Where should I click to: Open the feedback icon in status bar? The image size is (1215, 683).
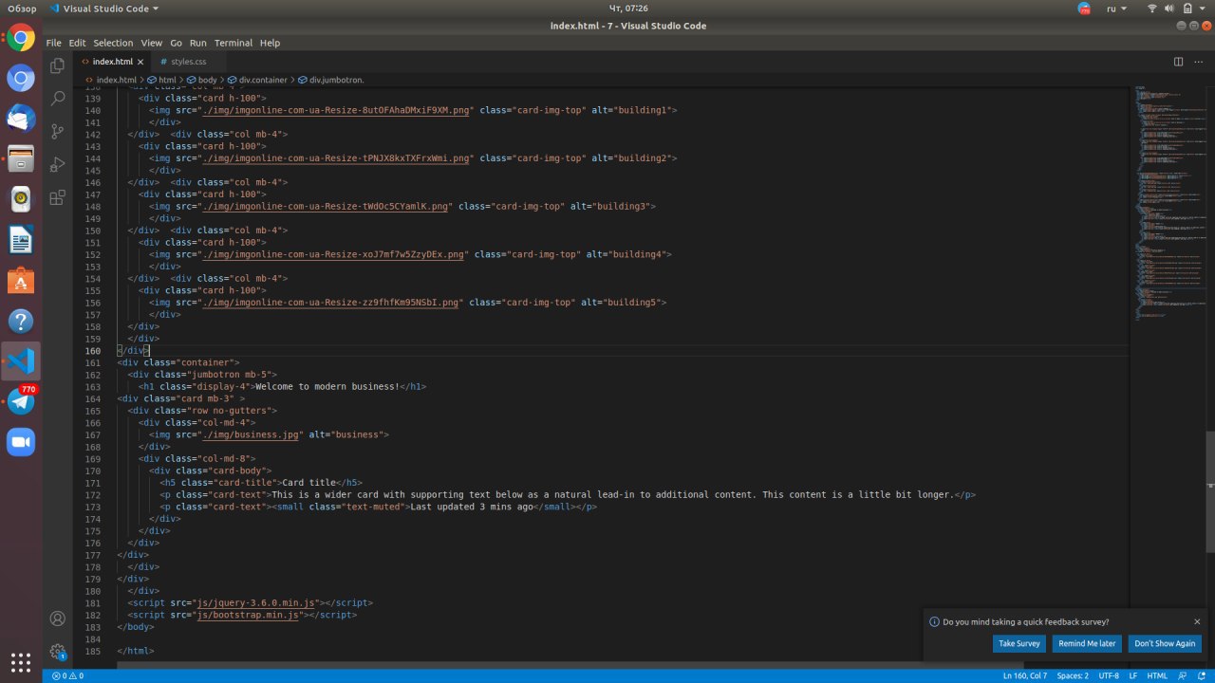(1184, 675)
